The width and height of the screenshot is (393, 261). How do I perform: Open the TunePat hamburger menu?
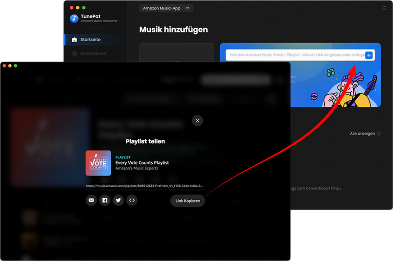384,8
